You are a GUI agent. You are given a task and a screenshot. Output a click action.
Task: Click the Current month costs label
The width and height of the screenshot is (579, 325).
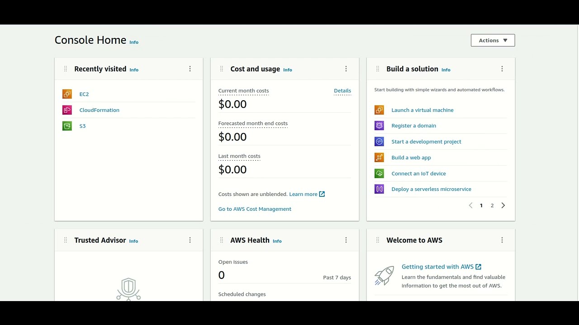coord(243,91)
